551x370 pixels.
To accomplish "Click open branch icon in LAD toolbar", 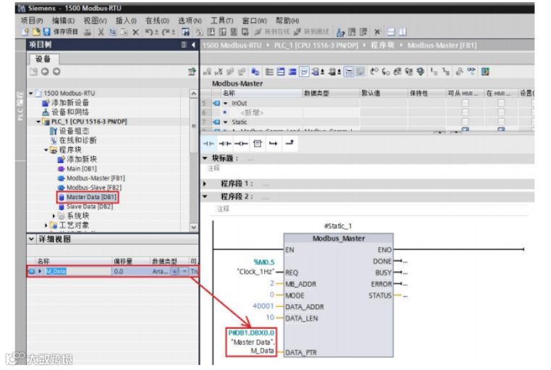I will click(x=274, y=143).
